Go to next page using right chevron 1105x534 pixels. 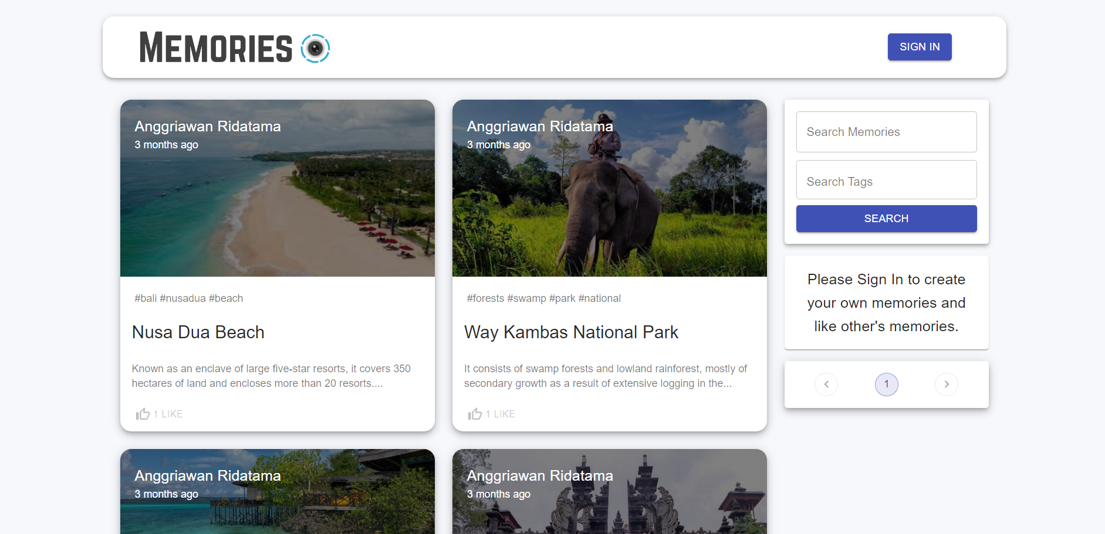pos(947,385)
